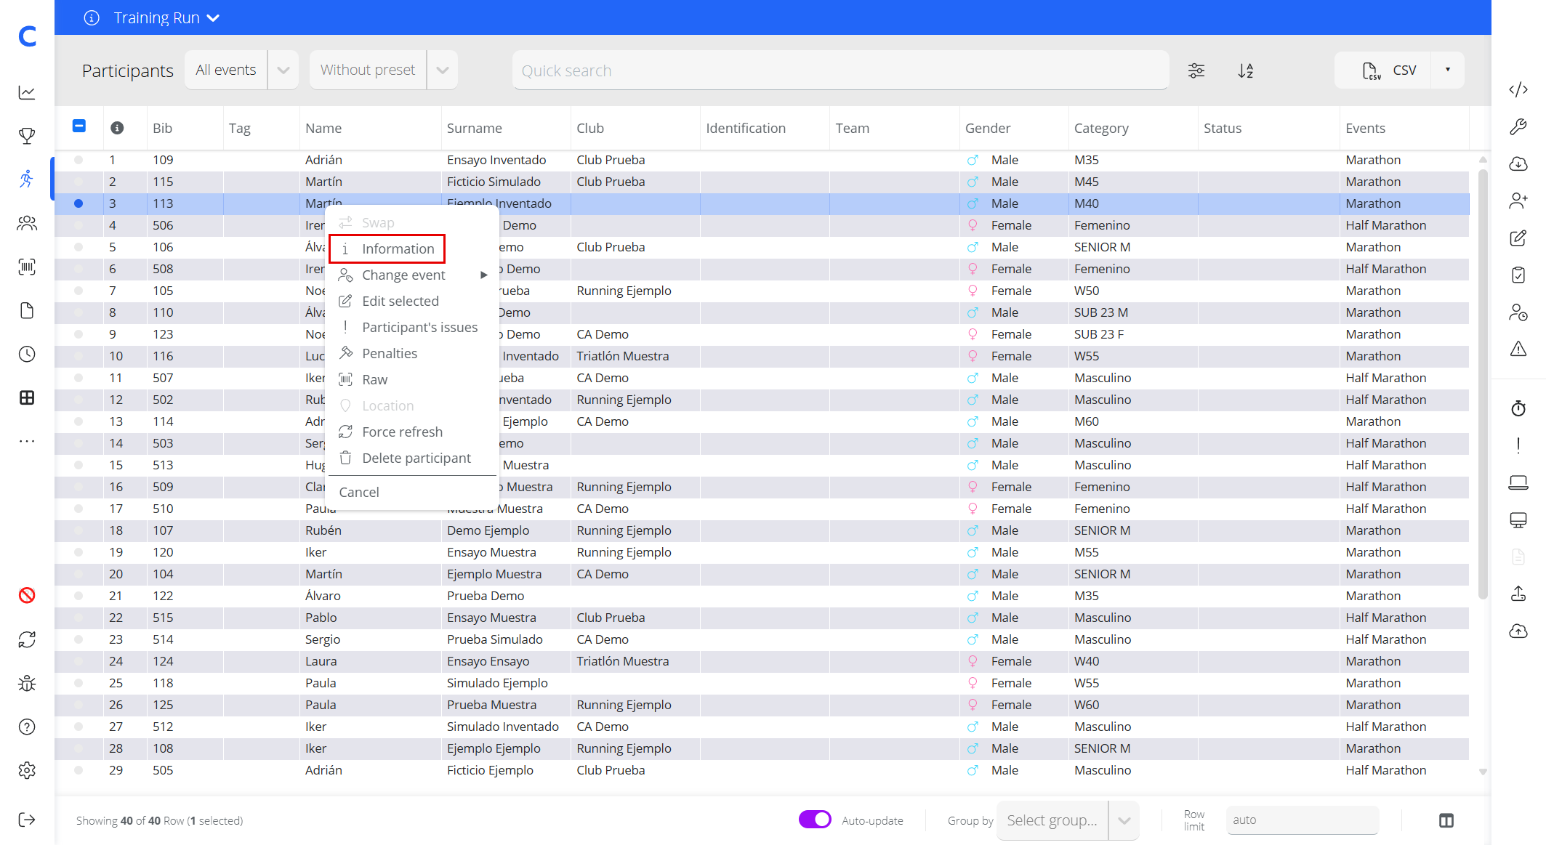The image size is (1546, 845).
Task: Open the analytics chart icon in sidebar
Action: [x=27, y=92]
